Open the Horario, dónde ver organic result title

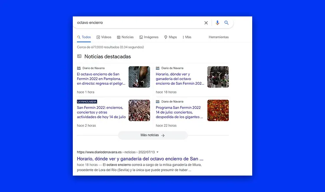pos(140,159)
